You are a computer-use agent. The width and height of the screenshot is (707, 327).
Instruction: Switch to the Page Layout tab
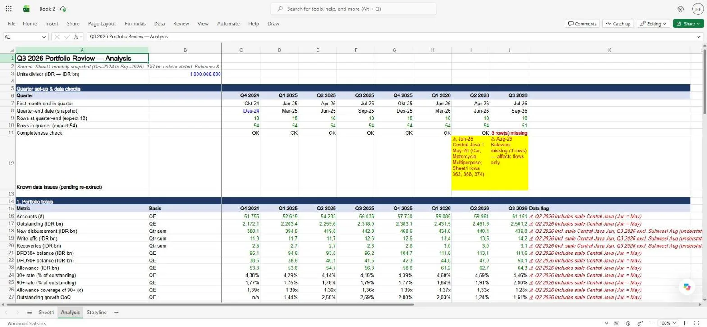pos(102,23)
